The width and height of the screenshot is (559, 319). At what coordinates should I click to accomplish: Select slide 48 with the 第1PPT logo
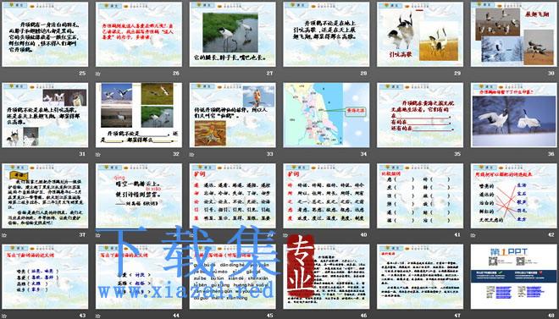514,277
